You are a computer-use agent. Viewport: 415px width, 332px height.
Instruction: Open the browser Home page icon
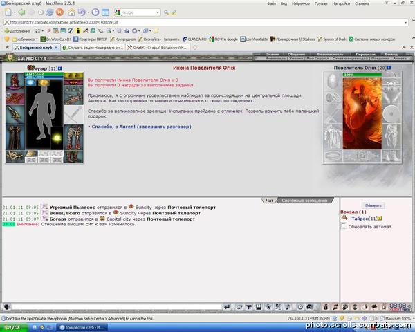tap(71, 12)
